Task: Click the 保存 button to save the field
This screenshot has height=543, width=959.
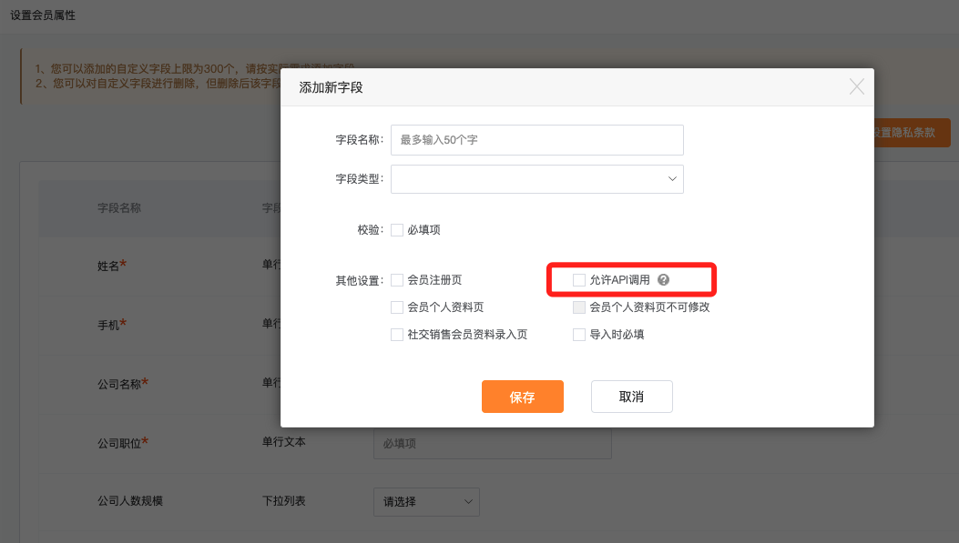Action: coord(522,396)
